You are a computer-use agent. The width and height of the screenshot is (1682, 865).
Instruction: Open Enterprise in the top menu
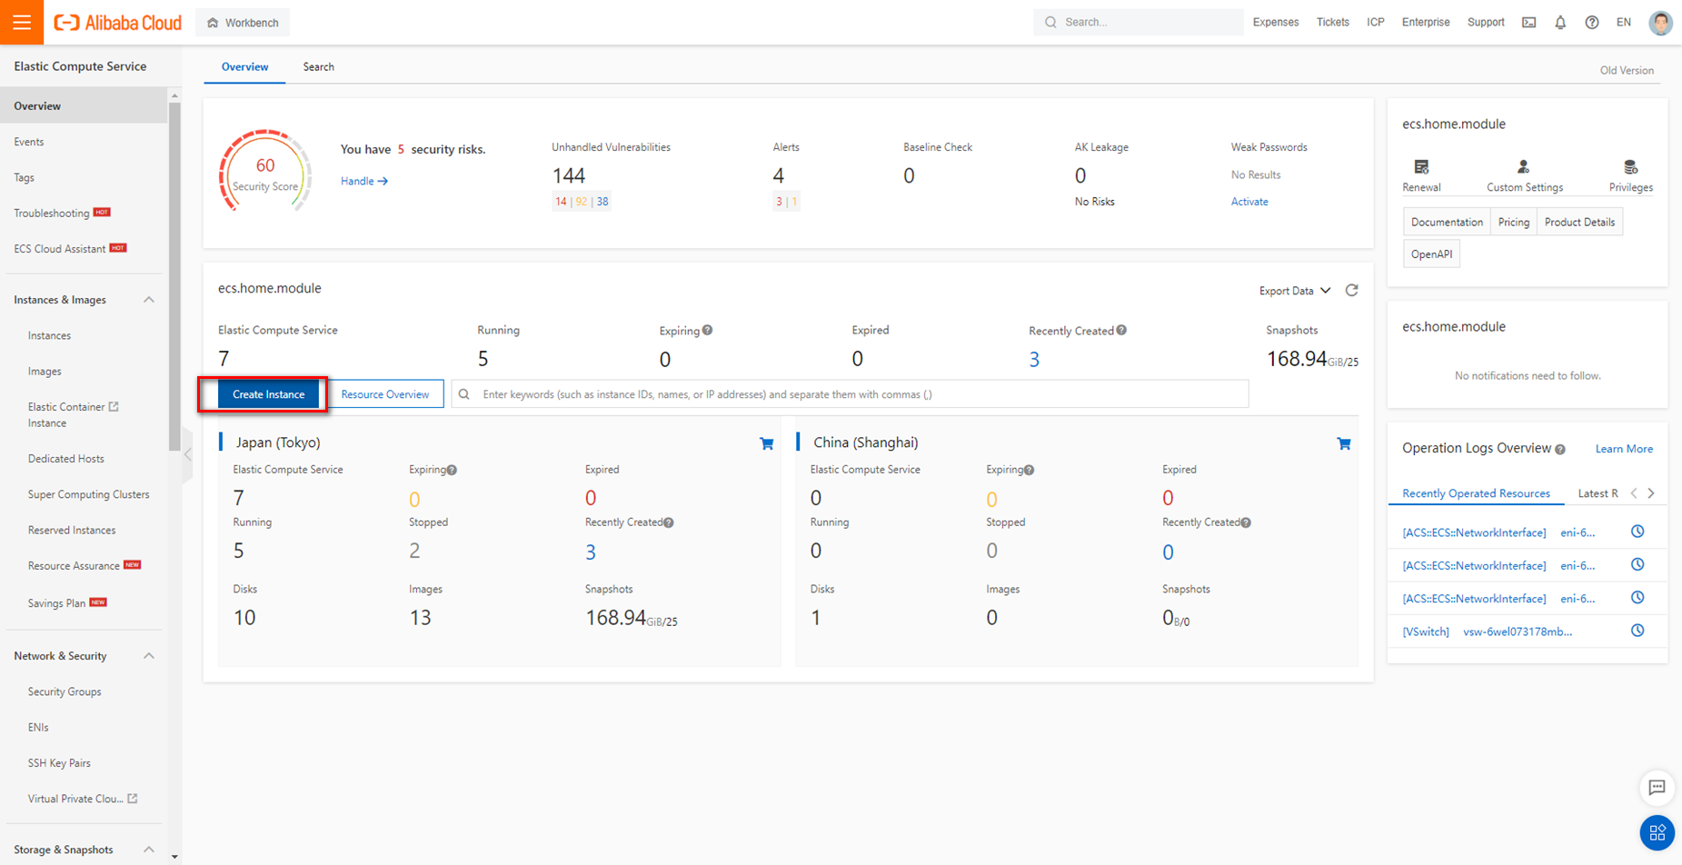point(1426,23)
